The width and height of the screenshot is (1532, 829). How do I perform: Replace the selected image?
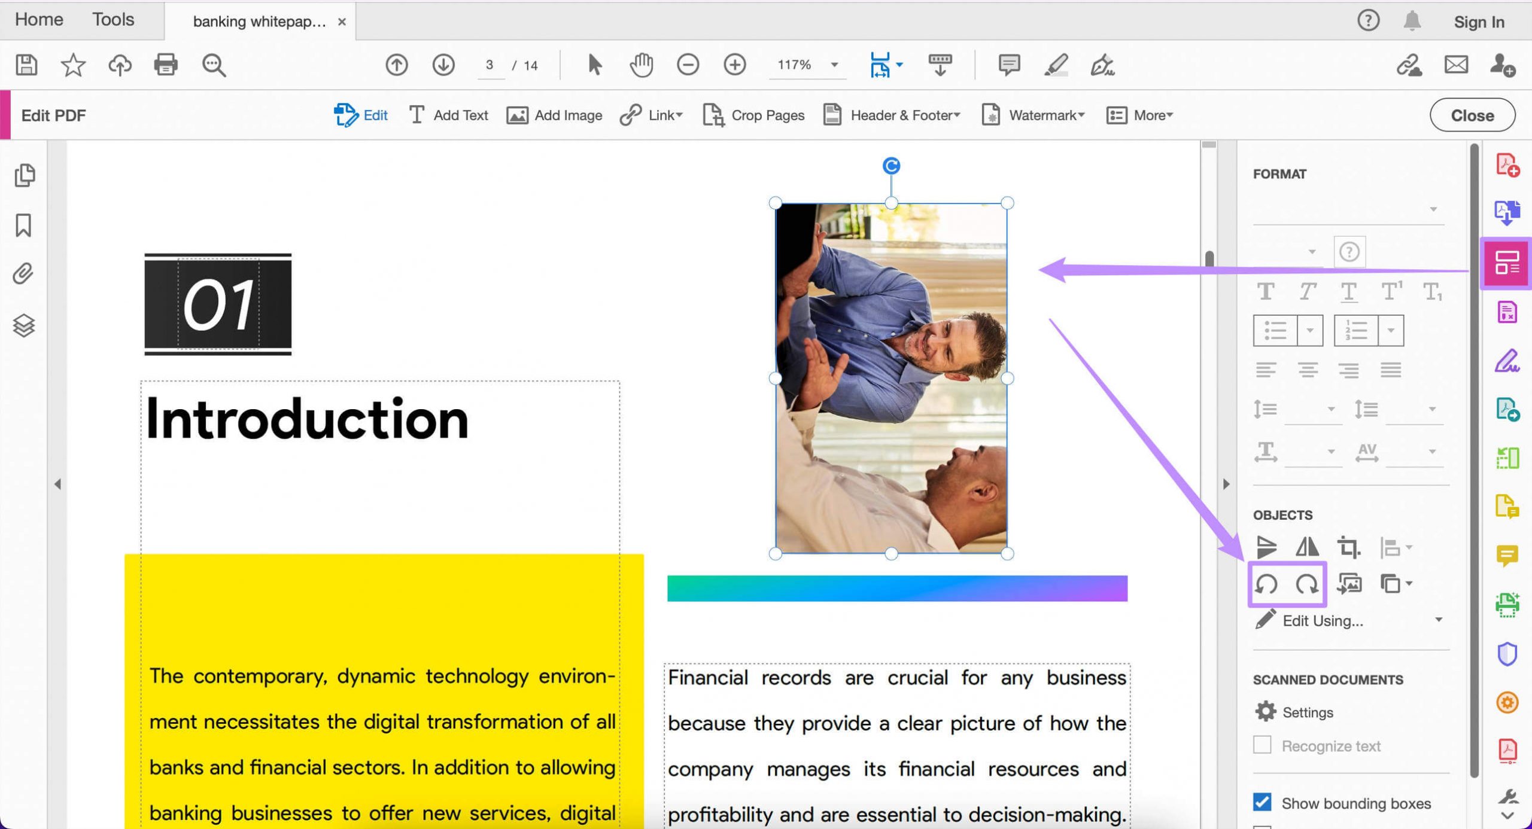pyautogui.click(x=1350, y=584)
